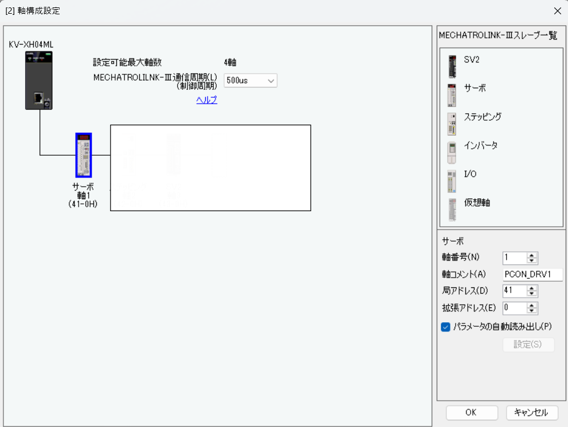Decrease the 軸番号 value
This screenshot has width=568, height=427.
click(x=531, y=260)
